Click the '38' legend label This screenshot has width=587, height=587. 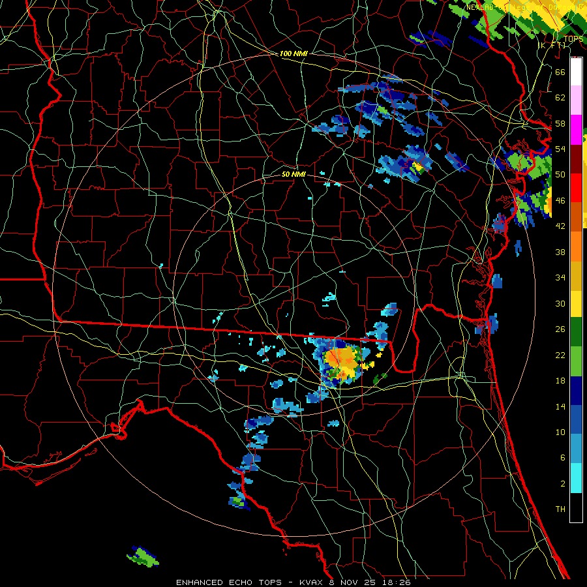tap(560, 252)
